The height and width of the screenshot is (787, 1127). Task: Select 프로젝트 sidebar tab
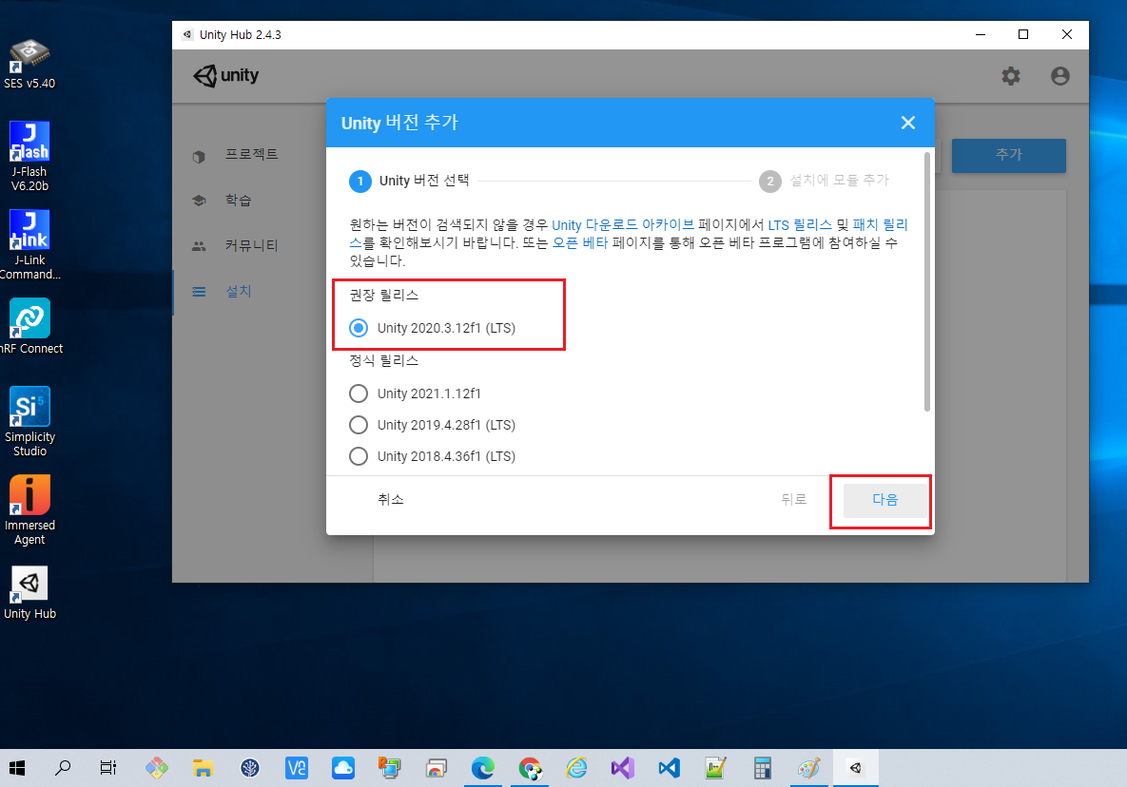click(252, 154)
